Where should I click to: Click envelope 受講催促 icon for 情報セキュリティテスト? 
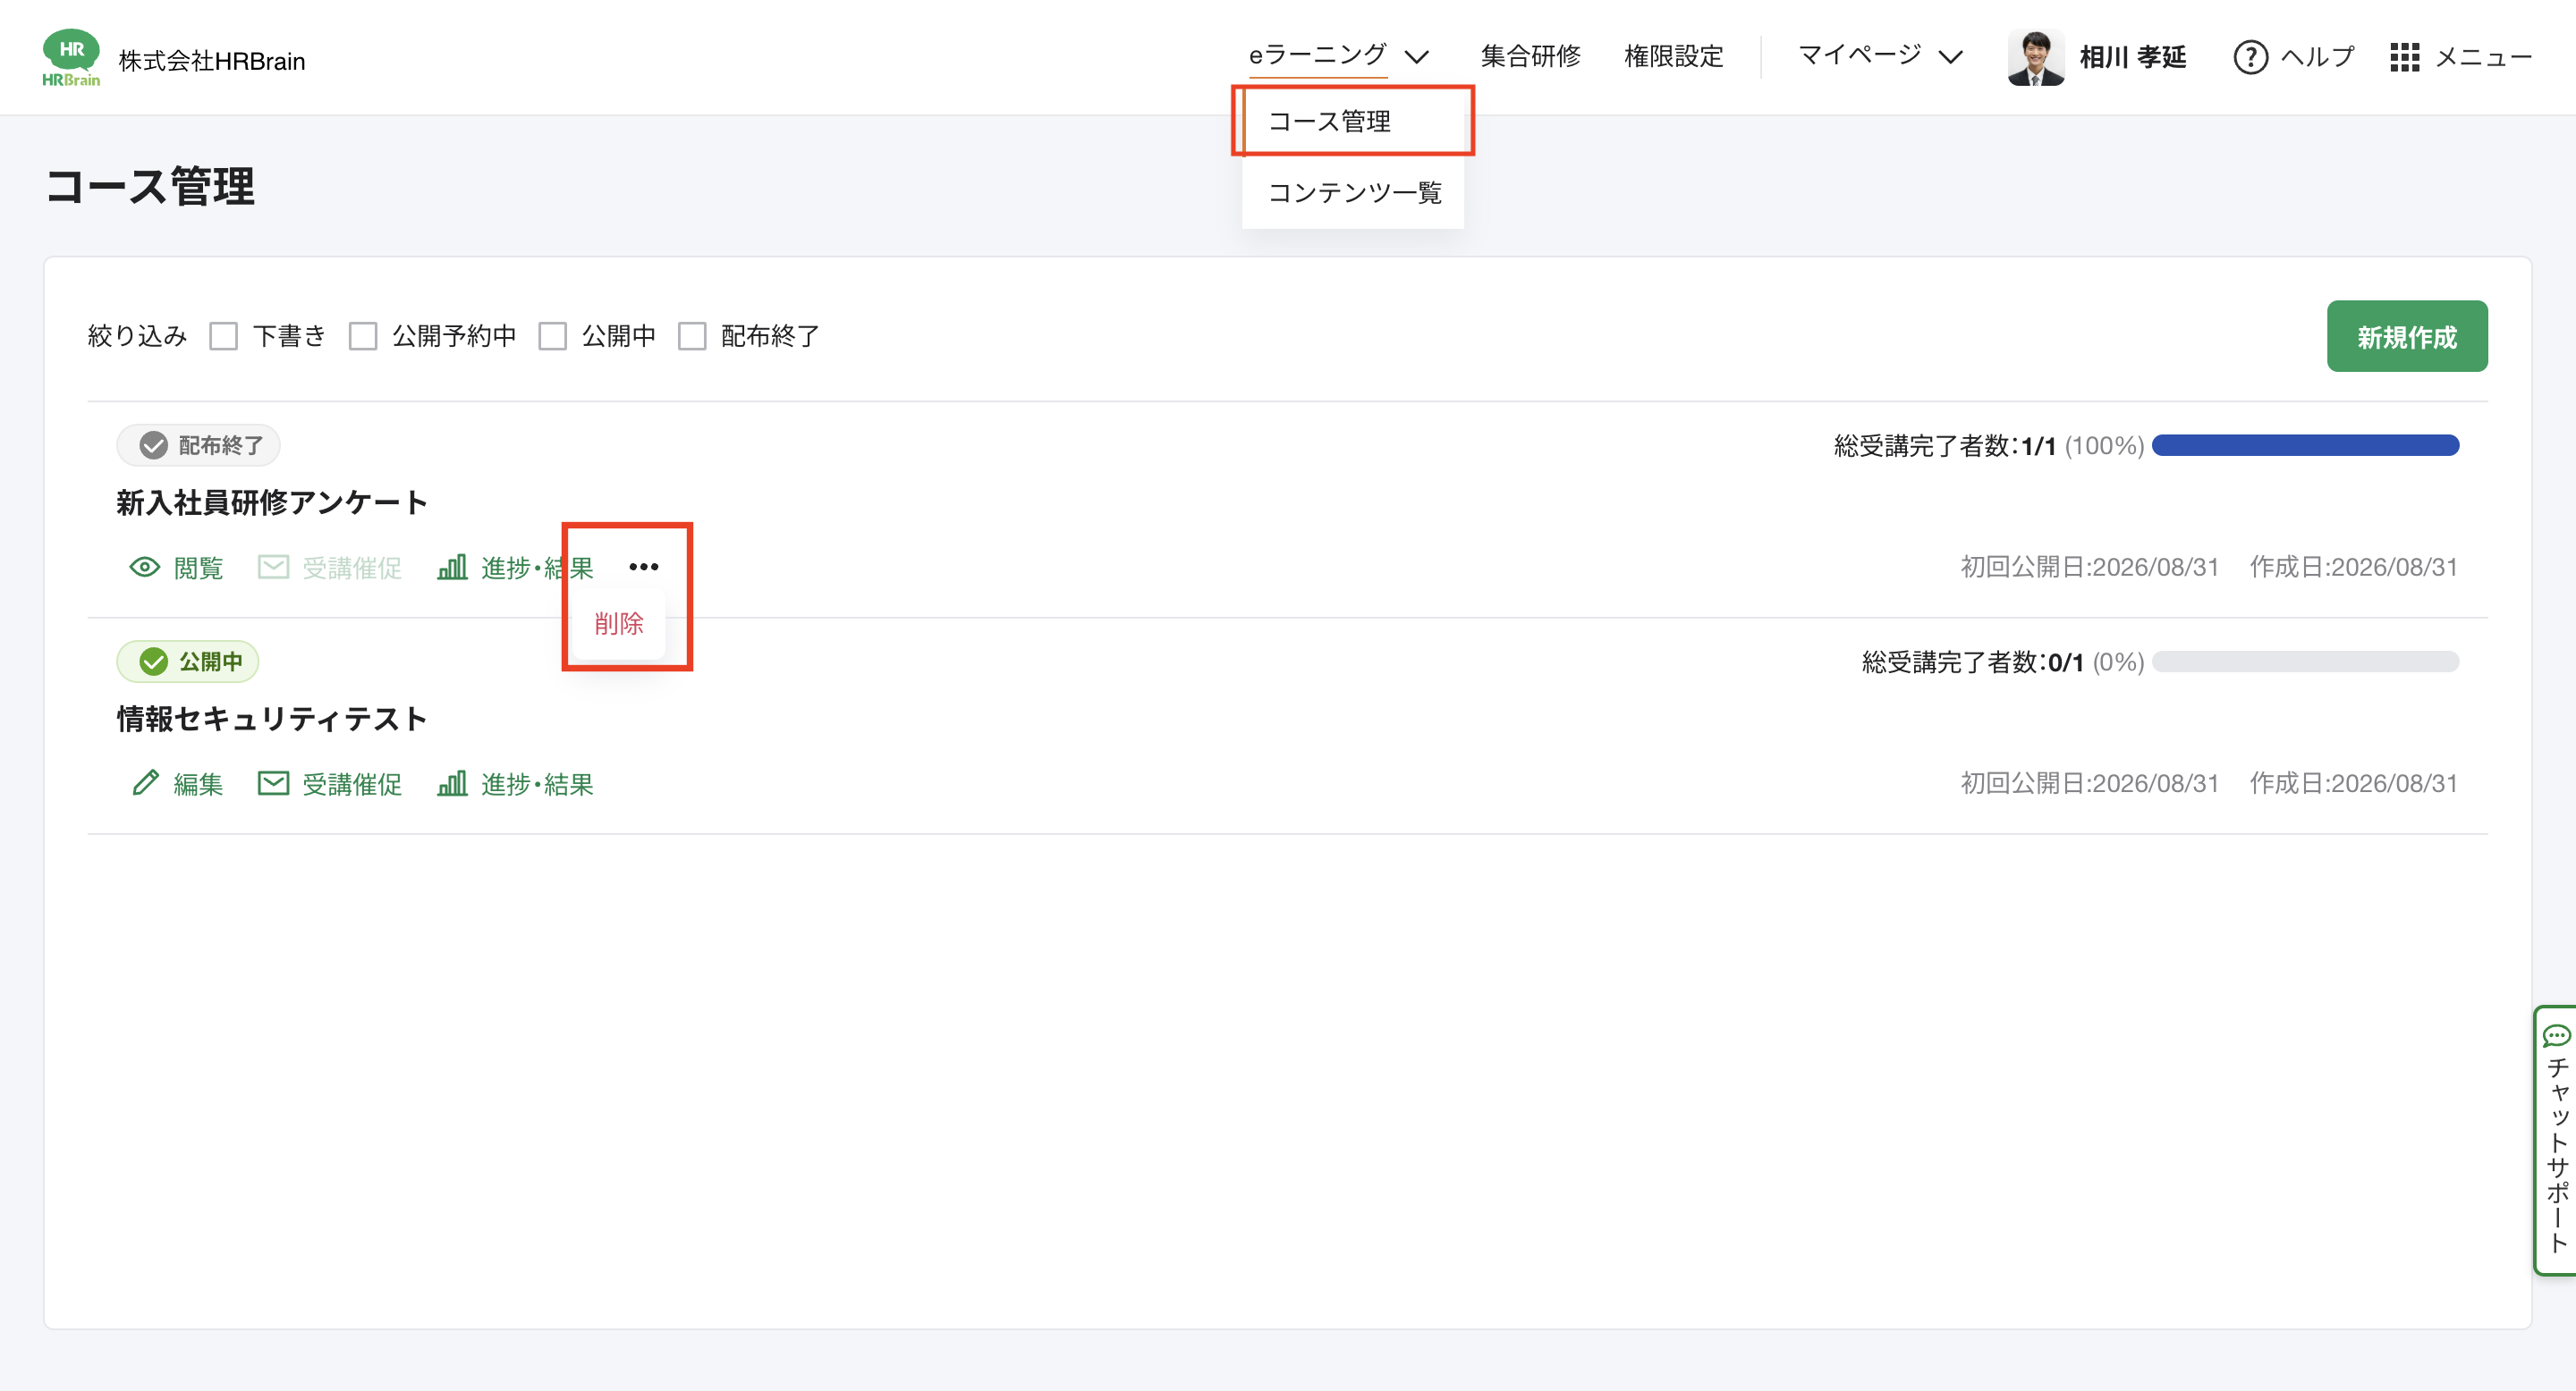coord(273,783)
